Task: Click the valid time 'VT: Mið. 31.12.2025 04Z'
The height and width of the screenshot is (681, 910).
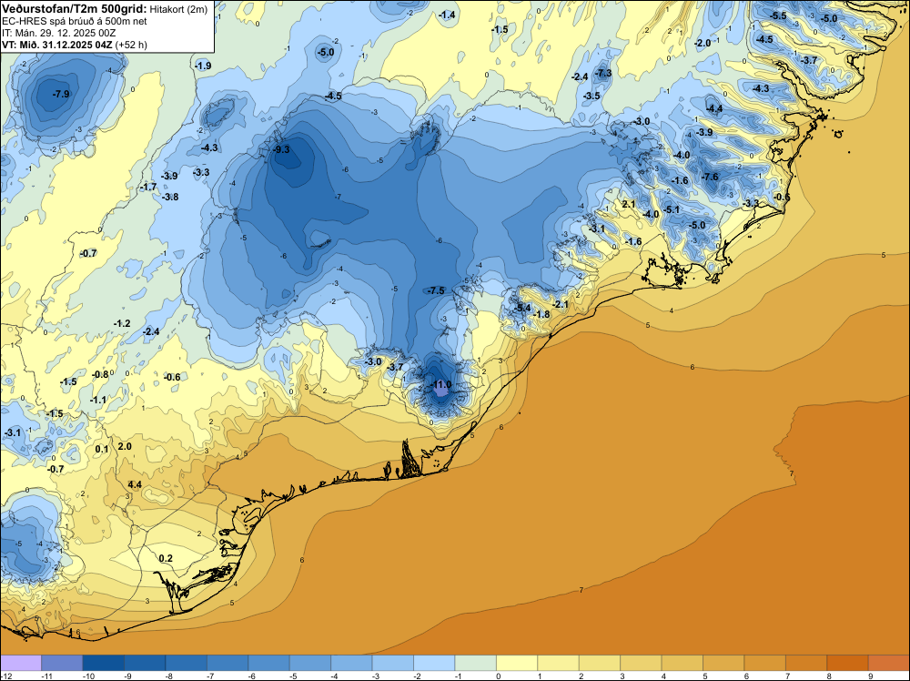Action: coord(57,45)
